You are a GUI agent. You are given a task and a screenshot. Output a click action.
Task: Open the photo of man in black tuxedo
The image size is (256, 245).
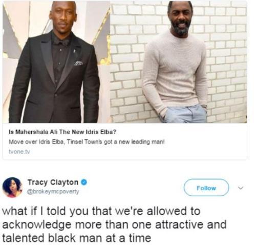[56, 62]
